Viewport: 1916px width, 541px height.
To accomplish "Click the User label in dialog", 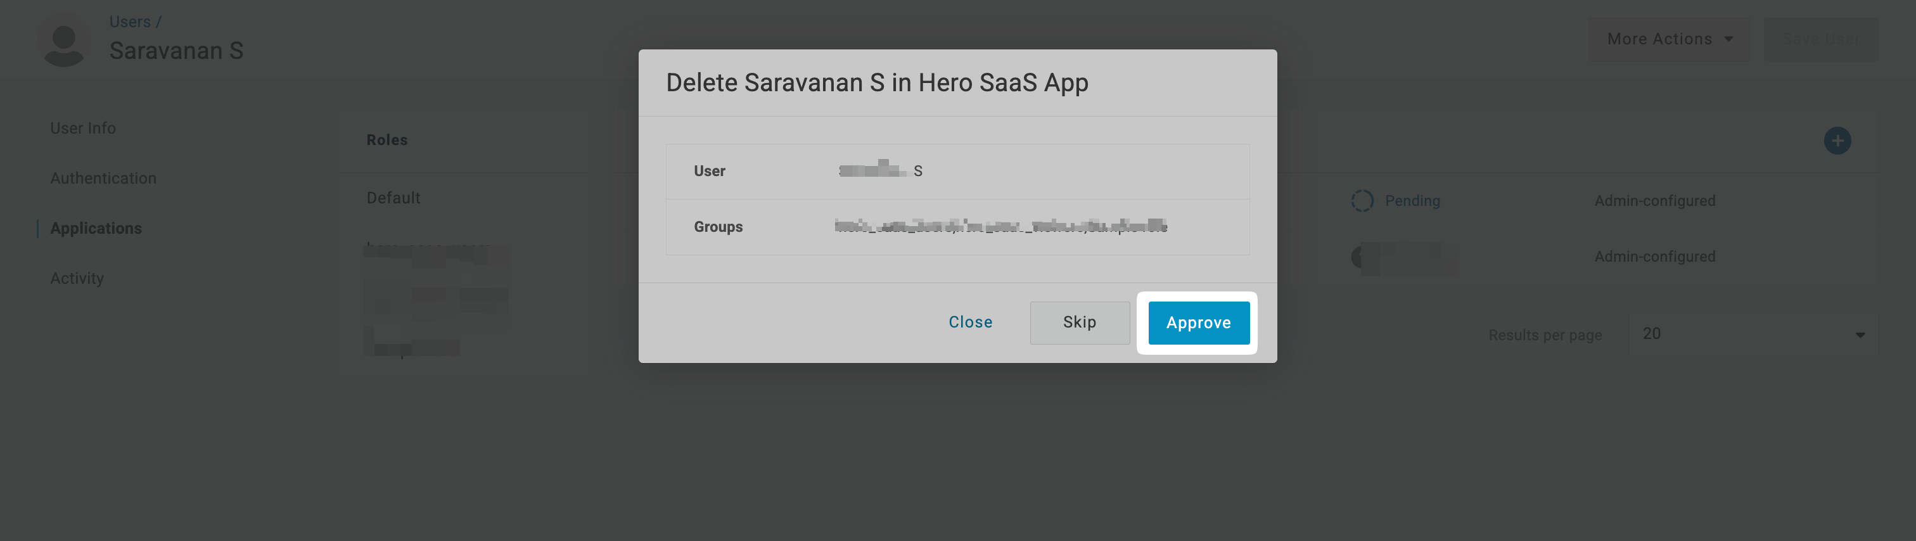I will [x=709, y=171].
